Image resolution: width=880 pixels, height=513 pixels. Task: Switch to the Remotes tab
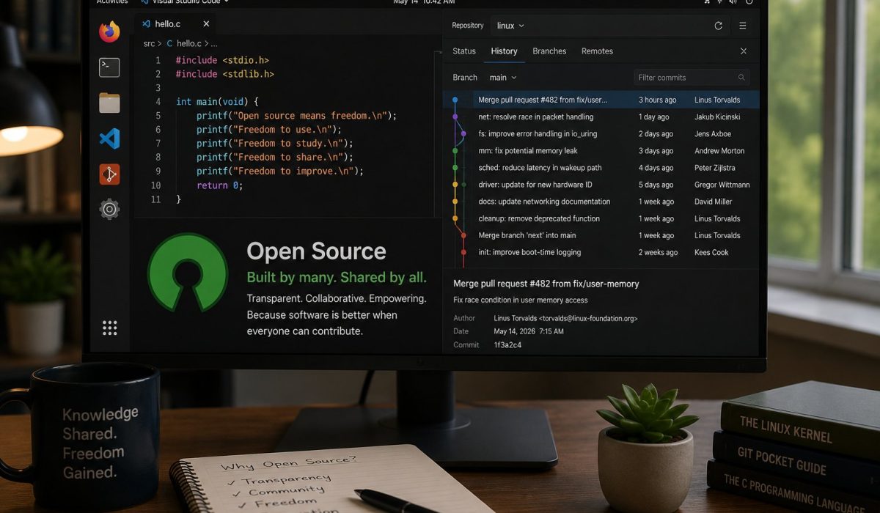point(597,51)
